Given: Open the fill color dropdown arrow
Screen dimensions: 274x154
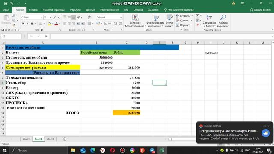Looking at the screenshot, I should 53,24.
